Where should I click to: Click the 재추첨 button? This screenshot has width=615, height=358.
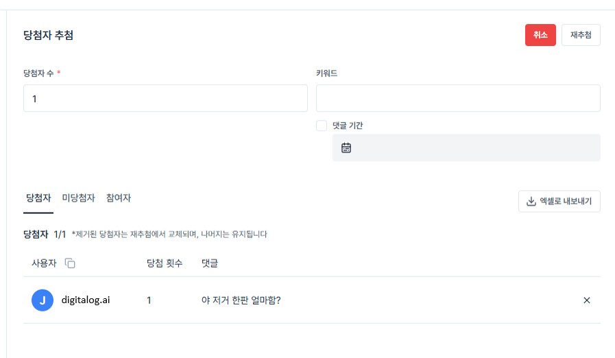click(581, 35)
